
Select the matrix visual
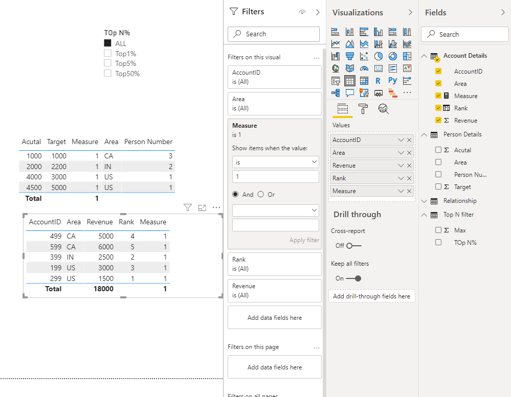coord(364,81)
